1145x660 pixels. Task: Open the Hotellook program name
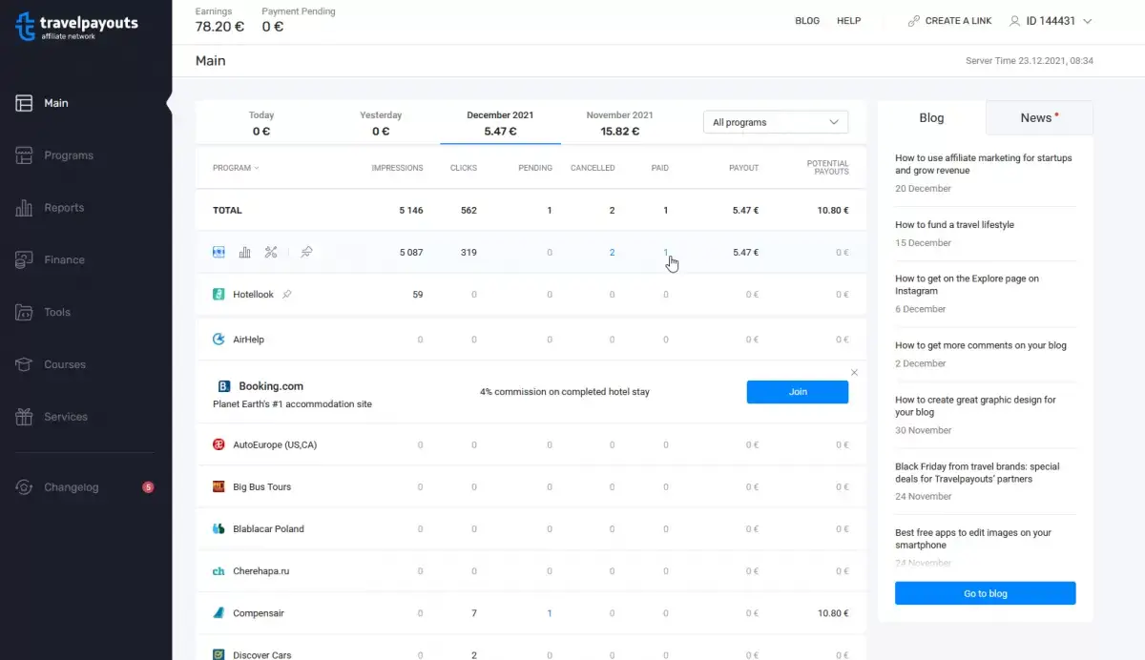tap(253, 295)
